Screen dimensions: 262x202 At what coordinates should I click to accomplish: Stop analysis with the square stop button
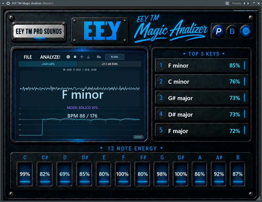pyautogui.click(x=75, y=57)
